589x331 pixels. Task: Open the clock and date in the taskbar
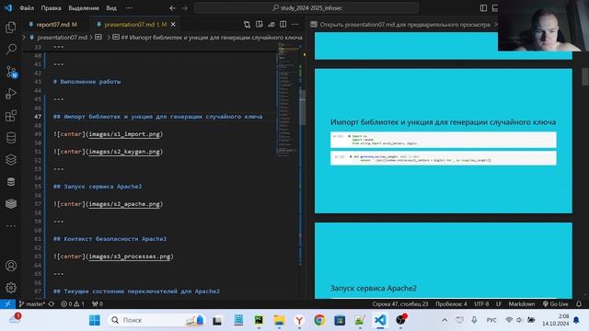click(556, 320)
